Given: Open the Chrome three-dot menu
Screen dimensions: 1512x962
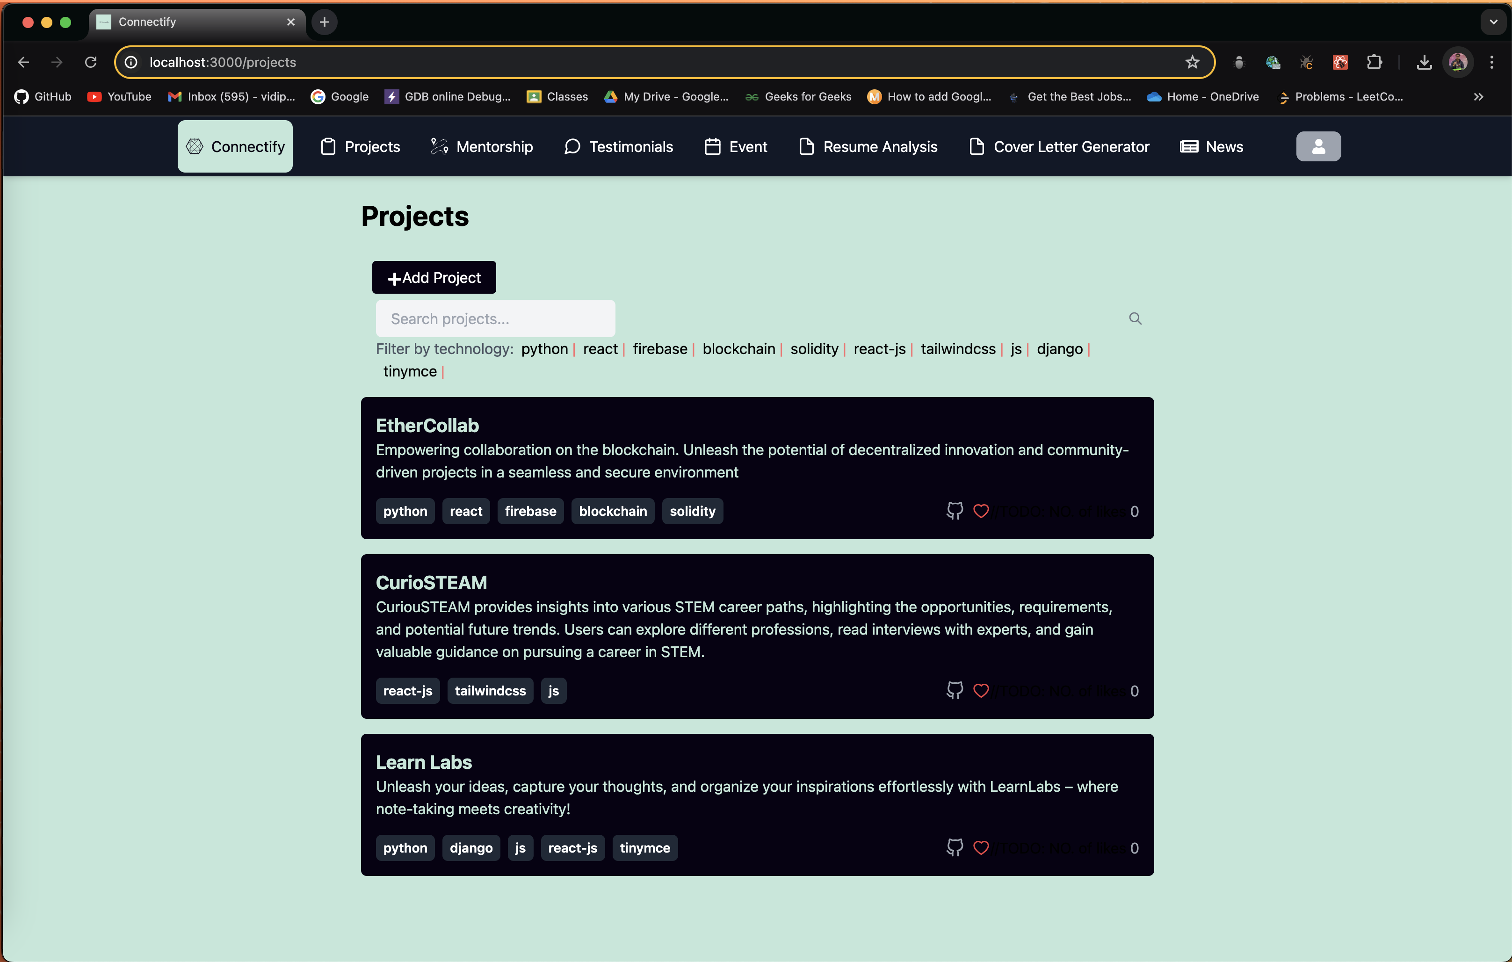Looking at the screenshot, I should pyautogui.click(x=1491, y=62).
